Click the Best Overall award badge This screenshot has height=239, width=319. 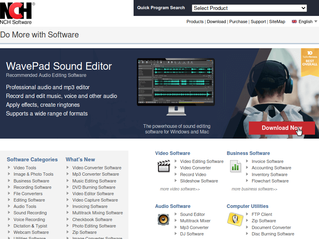(x=310, y=62)
